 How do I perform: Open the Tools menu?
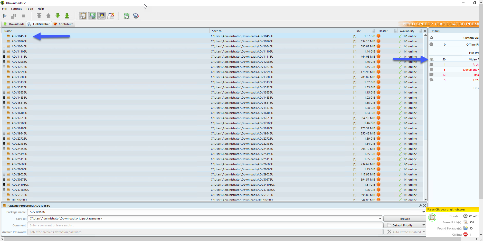click(x=30, y=9)
